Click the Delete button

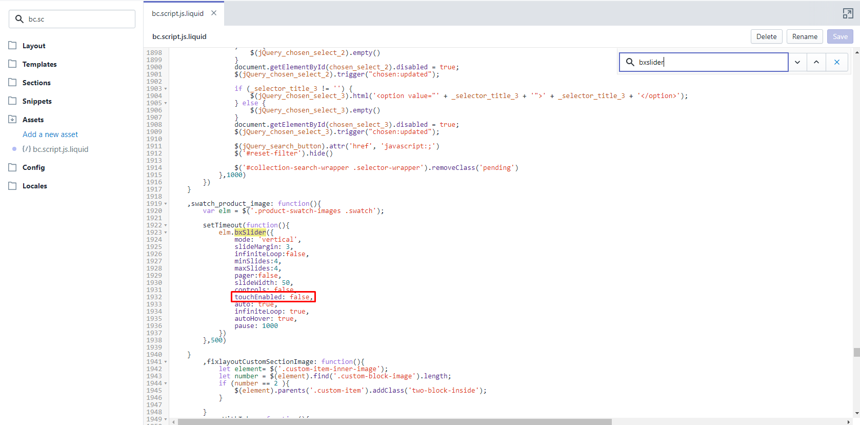[x=767, y=36]
